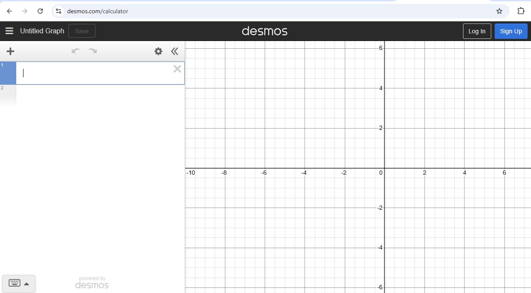
Task: Click the Sign Up button
Action: 511,31
